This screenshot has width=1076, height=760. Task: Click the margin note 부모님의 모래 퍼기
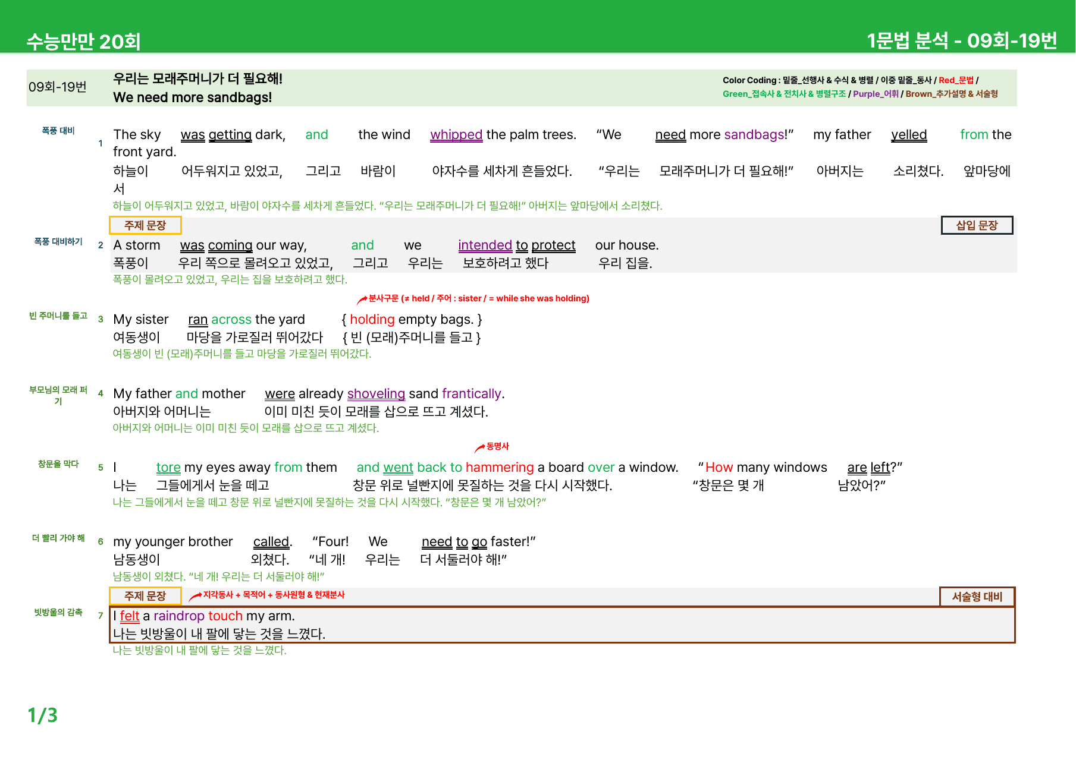[58, 396]
